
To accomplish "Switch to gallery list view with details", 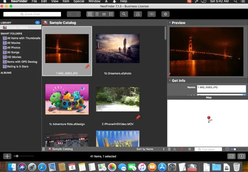I will 111,14.
